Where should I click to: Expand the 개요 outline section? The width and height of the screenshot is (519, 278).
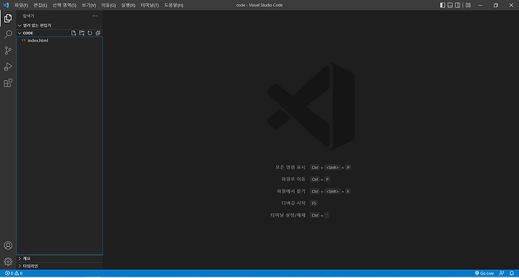[60, 259]
